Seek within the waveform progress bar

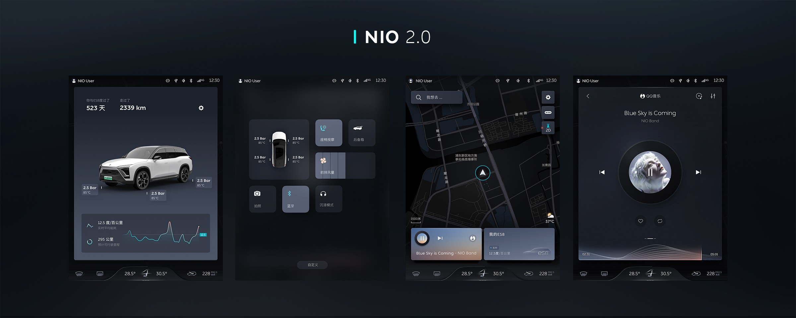pyautogui.click(x=650, y=252)
